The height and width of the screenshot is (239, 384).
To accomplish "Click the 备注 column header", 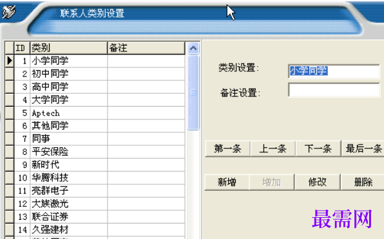I will 146,48.
